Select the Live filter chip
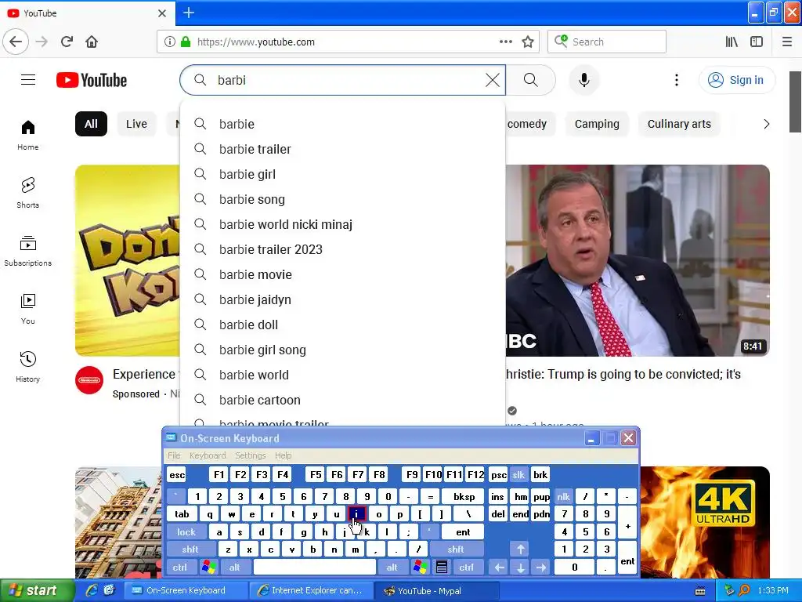The width and height of the screenshot is (802, 602). tap(136, 124)
